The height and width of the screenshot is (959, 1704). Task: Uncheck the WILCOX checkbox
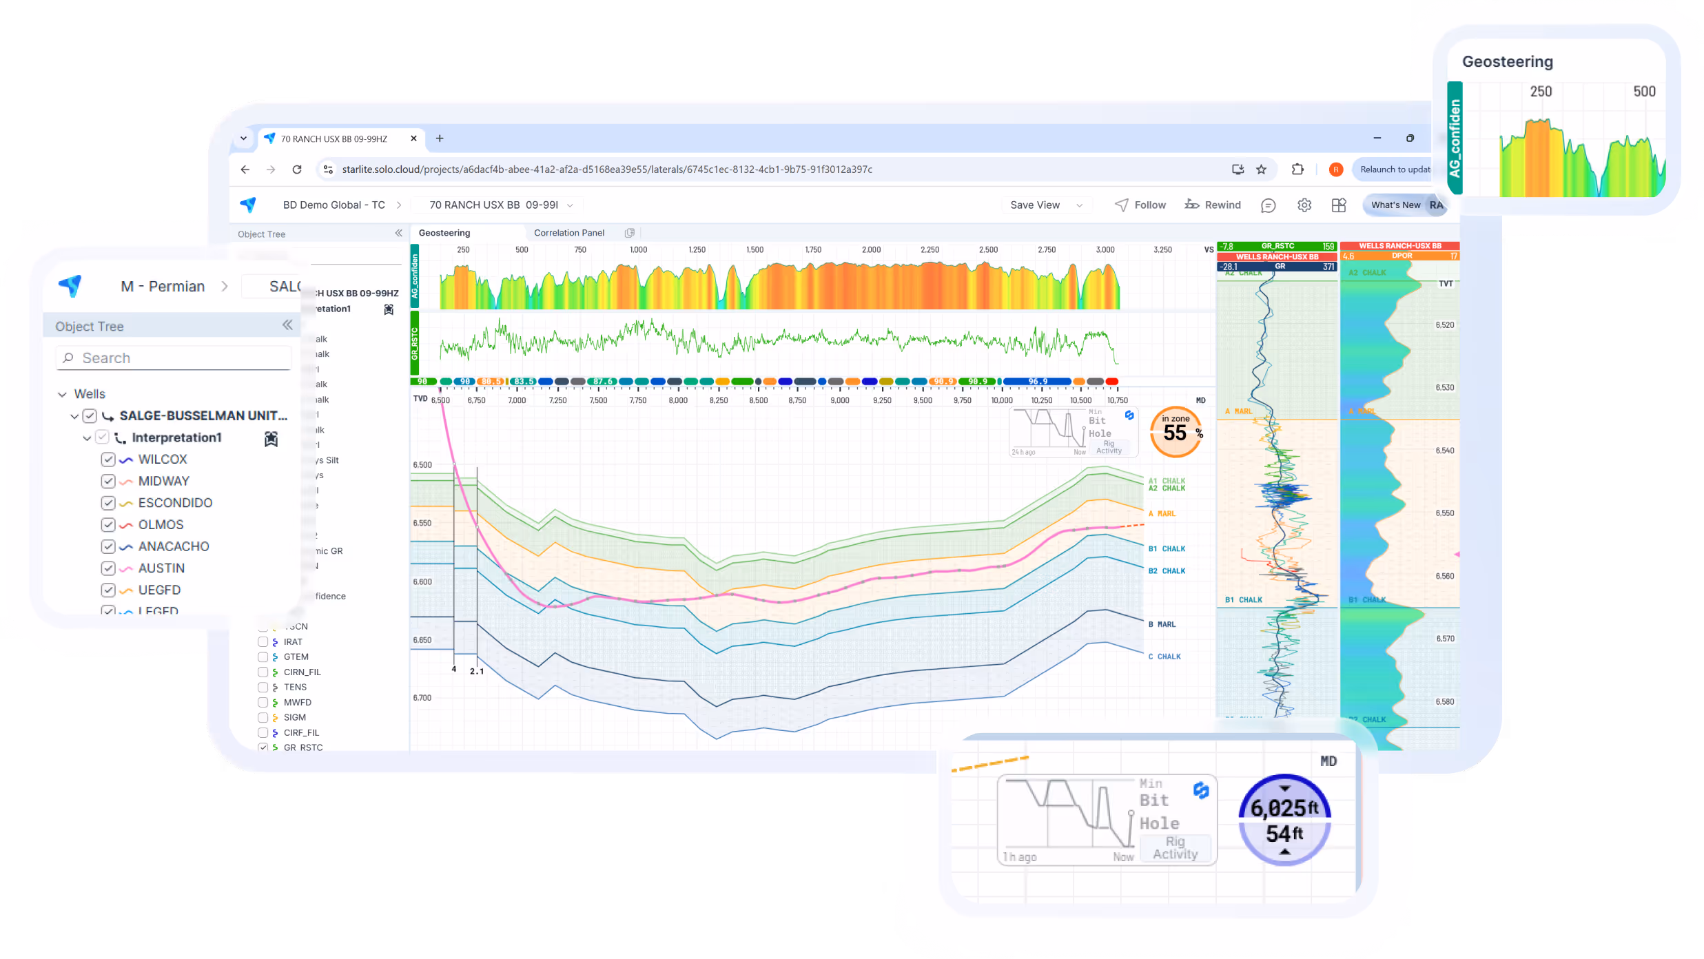(108, 460)
